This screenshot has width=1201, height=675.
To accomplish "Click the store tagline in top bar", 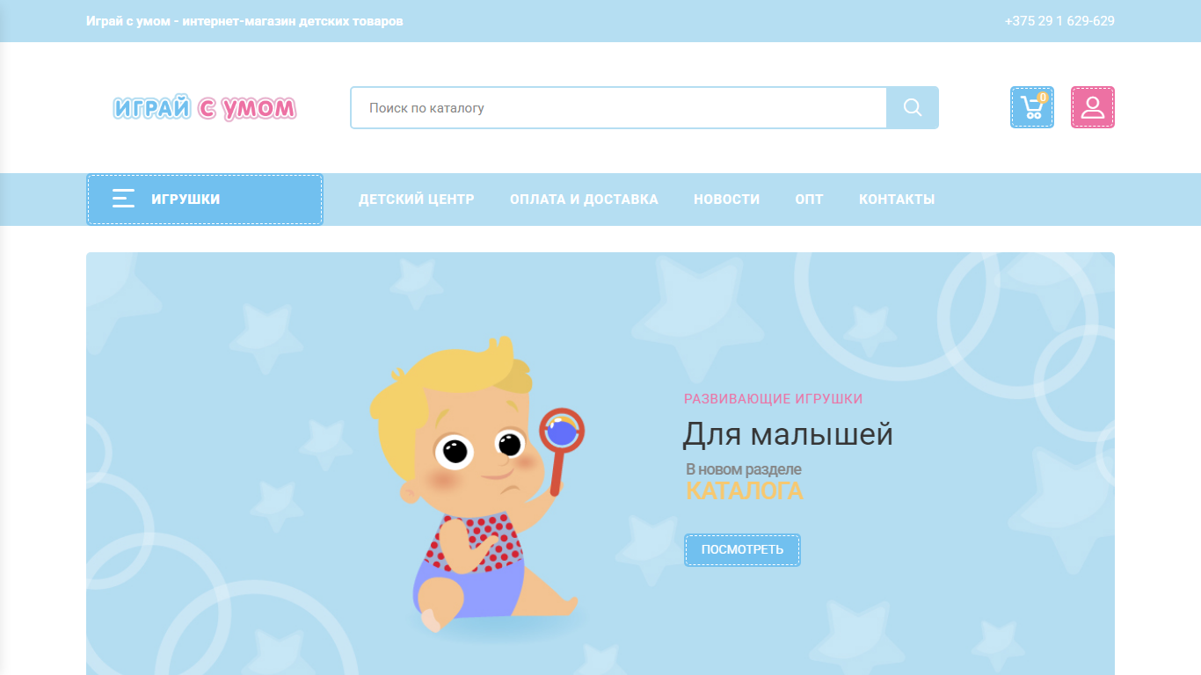I will coord(244,21).
